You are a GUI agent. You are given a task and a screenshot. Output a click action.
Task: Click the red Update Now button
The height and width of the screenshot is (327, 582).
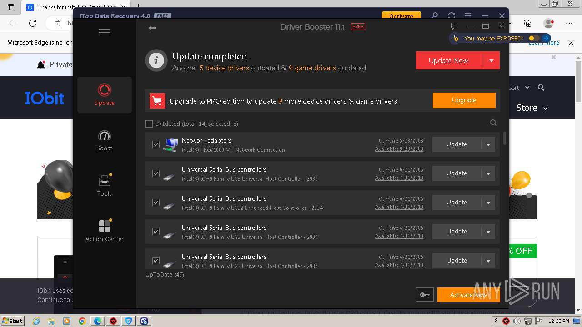[x=449, y=60]
